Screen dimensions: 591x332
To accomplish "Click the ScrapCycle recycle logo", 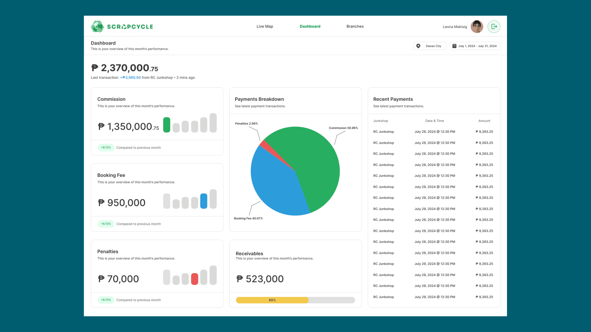I will (97, 26).
